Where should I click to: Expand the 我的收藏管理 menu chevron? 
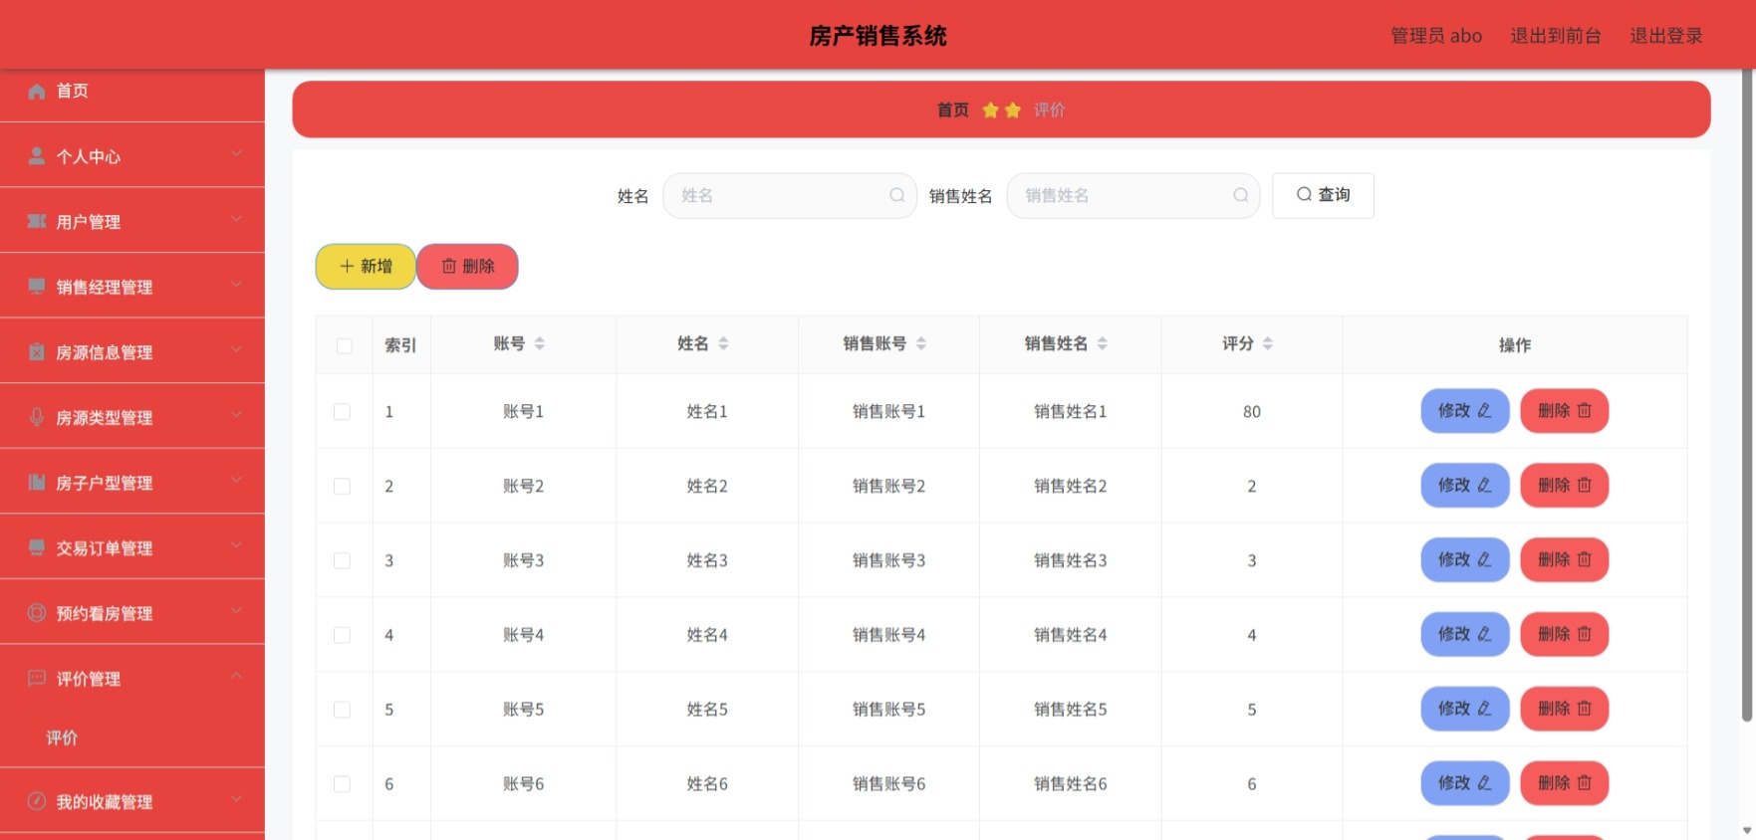(x=237, y=798)
